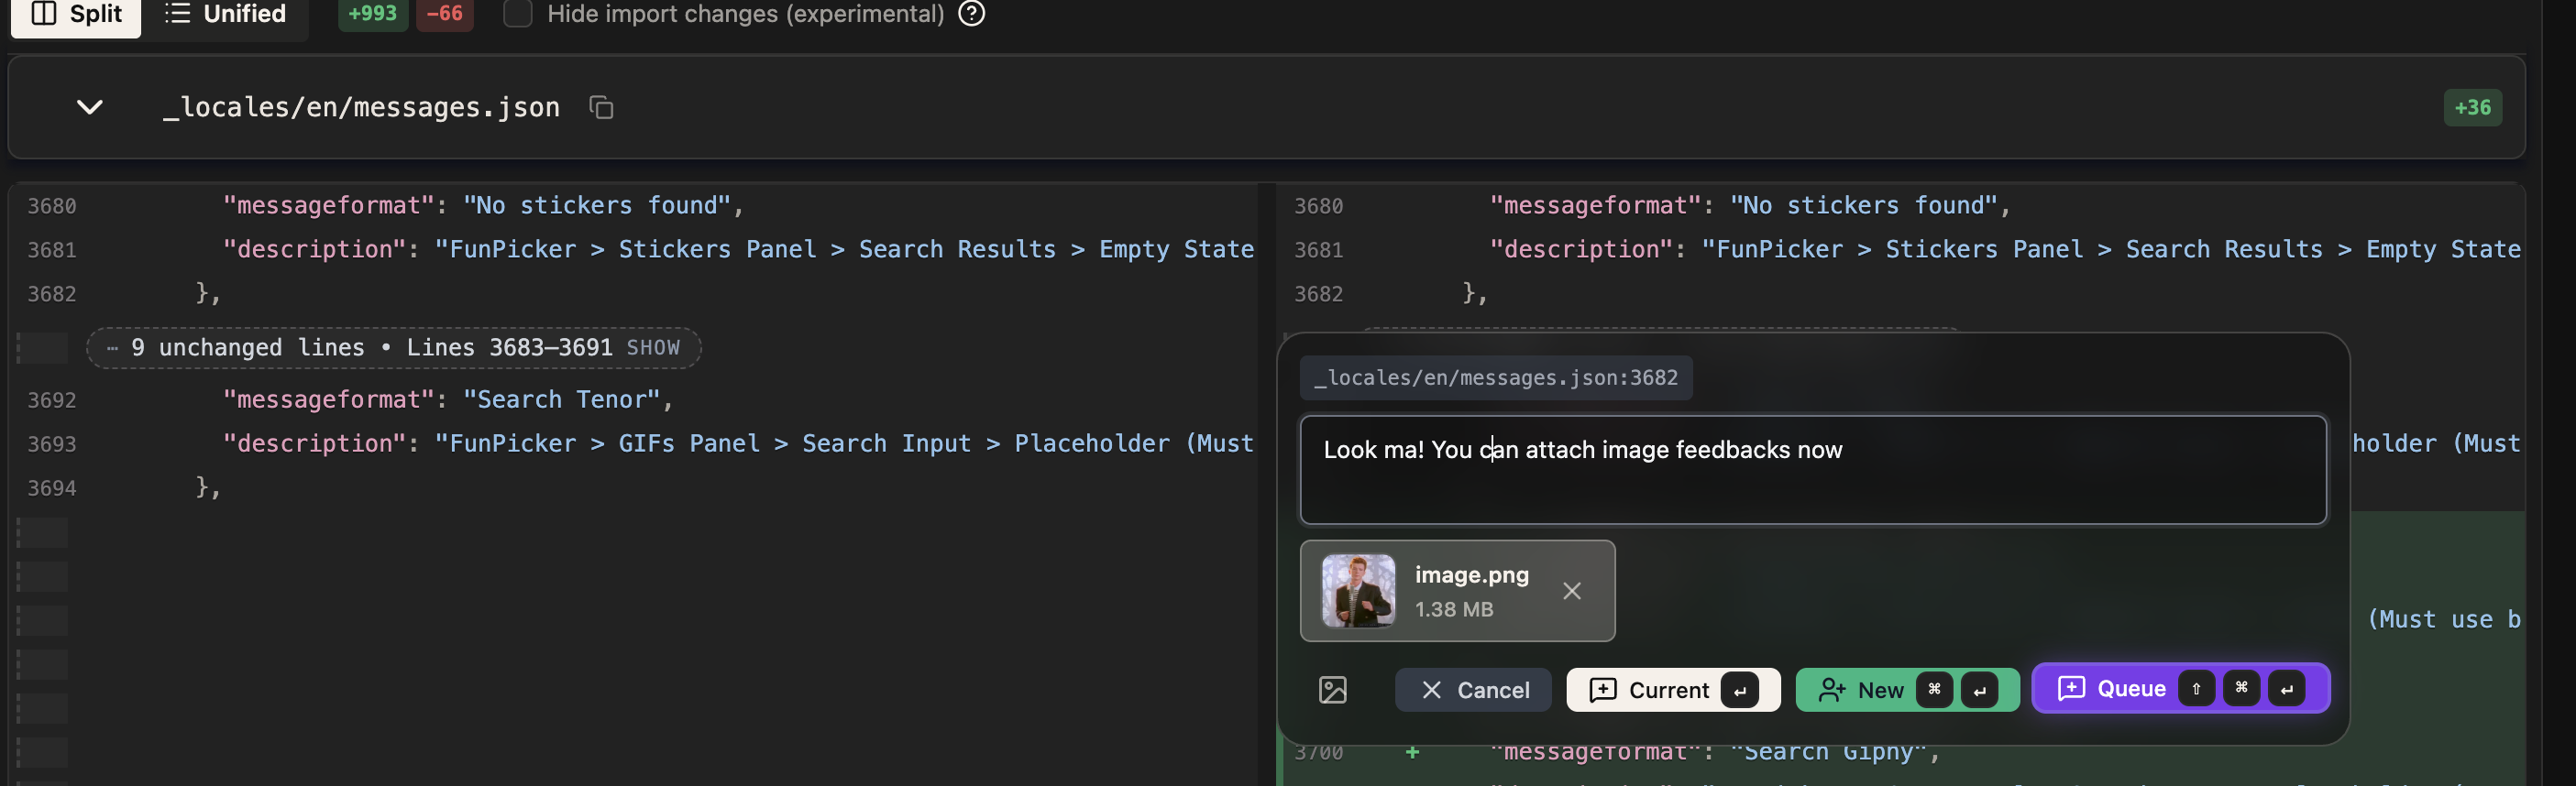Click the +36 additions badge
The width and height of the screenshot is (2576, 786).
pos(2472,107)
